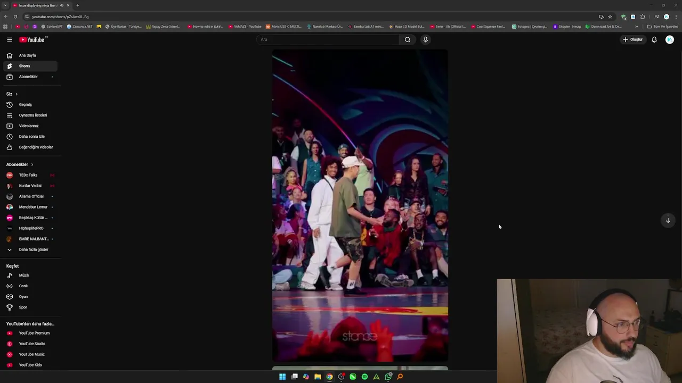682x383 pixels.
Task: Open the account avatar menu
Action: [670, 39]
